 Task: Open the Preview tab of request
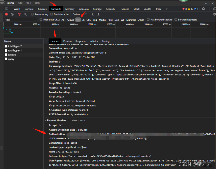pyautogui.click(x=67, y=41)
